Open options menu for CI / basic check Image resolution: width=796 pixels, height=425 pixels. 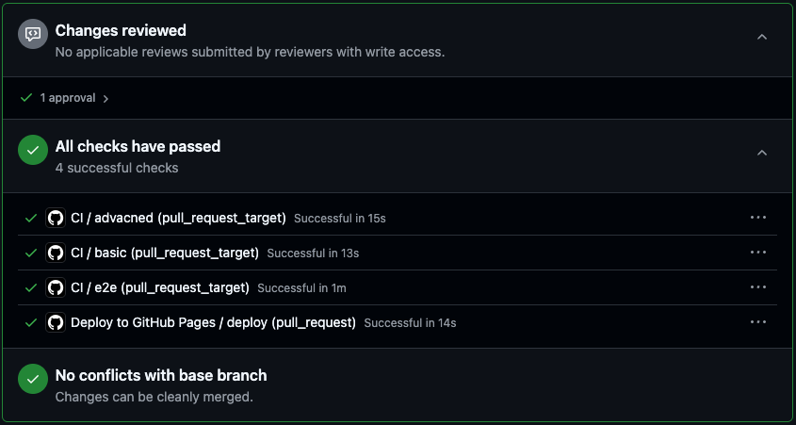(x=758, y=253)
